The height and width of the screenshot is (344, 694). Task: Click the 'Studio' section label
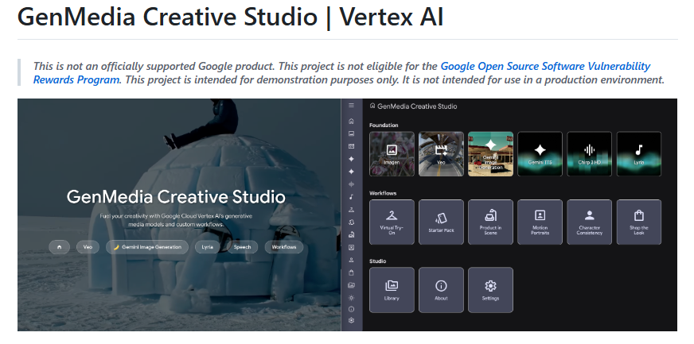[x=377, y=261]
